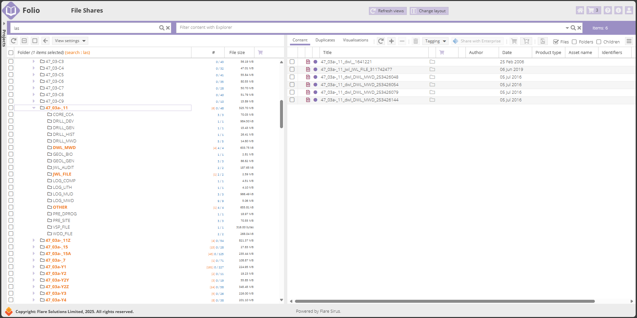The width and height of the screenshot is (637, 318).
Task: Open the user profile icon
Action: 629,11
